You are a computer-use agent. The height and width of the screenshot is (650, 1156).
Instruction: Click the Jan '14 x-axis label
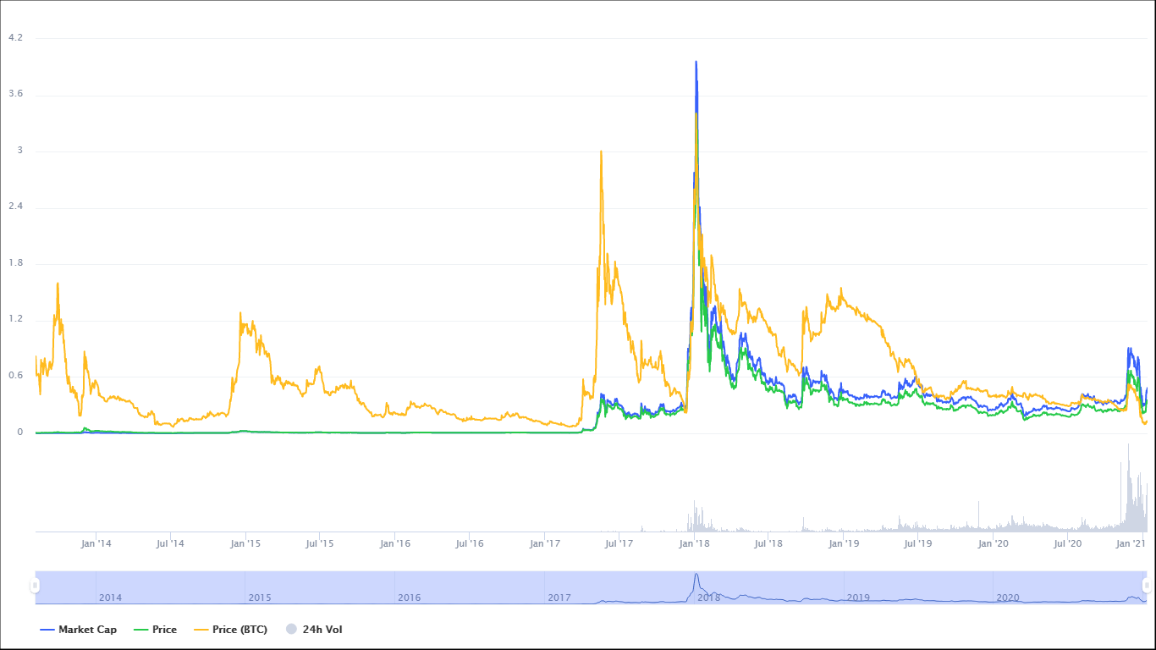(x=96, y=543)
